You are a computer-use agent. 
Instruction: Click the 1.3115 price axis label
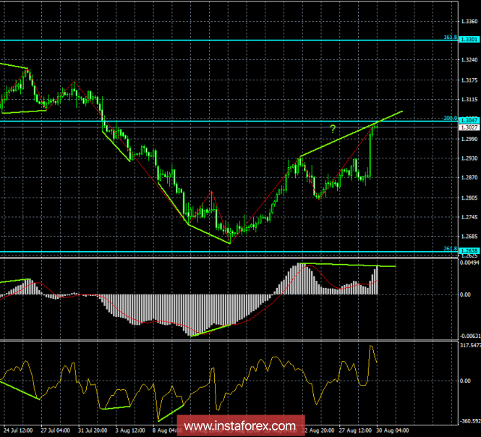click(469, 99)
